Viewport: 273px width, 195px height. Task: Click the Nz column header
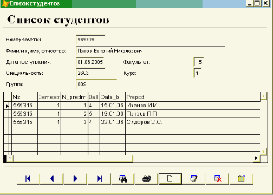(24, 97)
